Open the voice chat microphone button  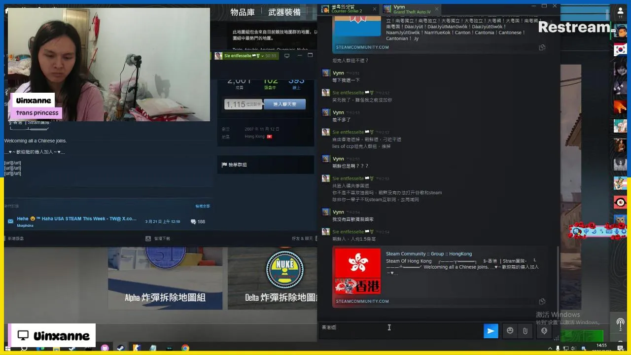[544, 331]
